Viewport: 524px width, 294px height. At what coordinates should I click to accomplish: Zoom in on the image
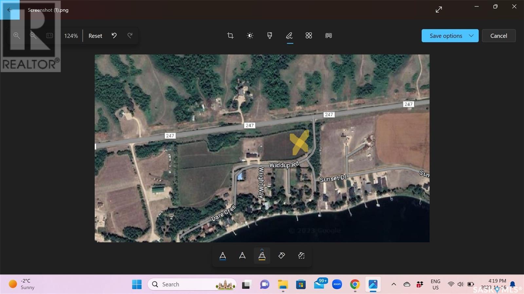tap(17, 36)
